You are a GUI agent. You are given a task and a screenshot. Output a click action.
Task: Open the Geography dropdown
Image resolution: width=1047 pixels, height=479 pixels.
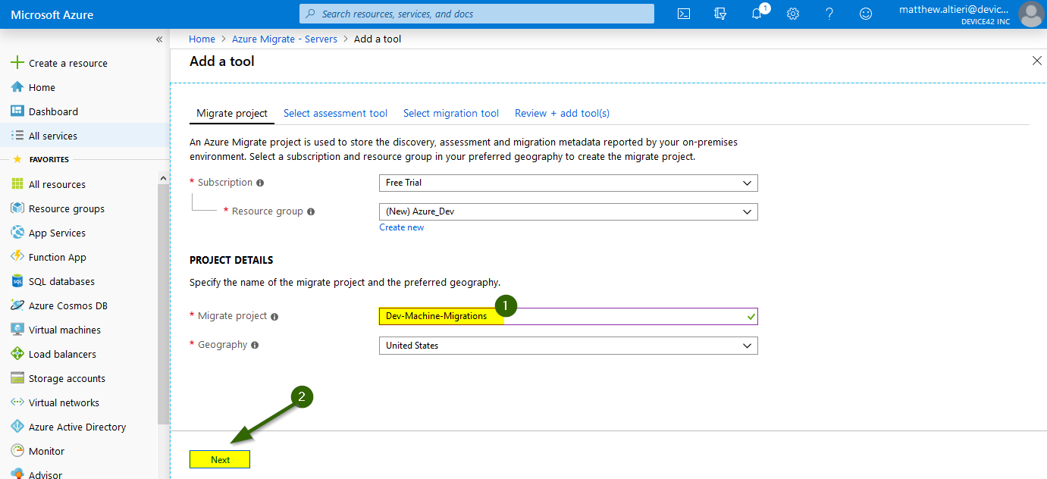[x=568, y=346]
